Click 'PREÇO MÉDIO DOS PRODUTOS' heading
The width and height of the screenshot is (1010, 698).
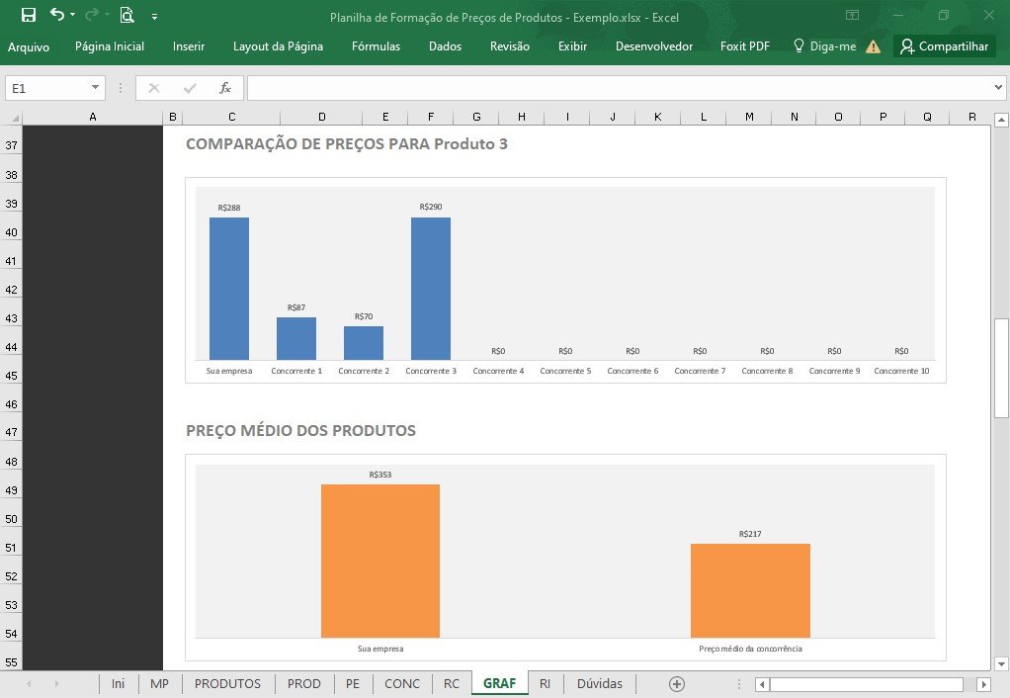300,430
